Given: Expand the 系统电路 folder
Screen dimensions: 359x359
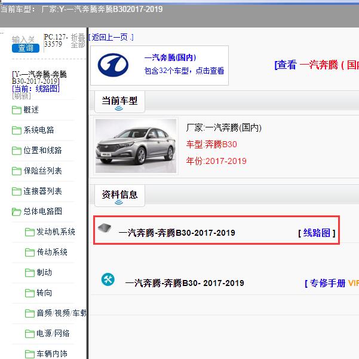Looking at the screenshot, I should pos(39,130).
